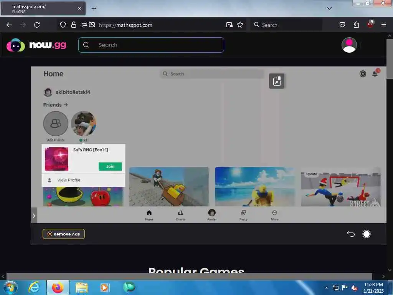
Task: Click the now.gg back arrow control
Action: click(351, 234)
